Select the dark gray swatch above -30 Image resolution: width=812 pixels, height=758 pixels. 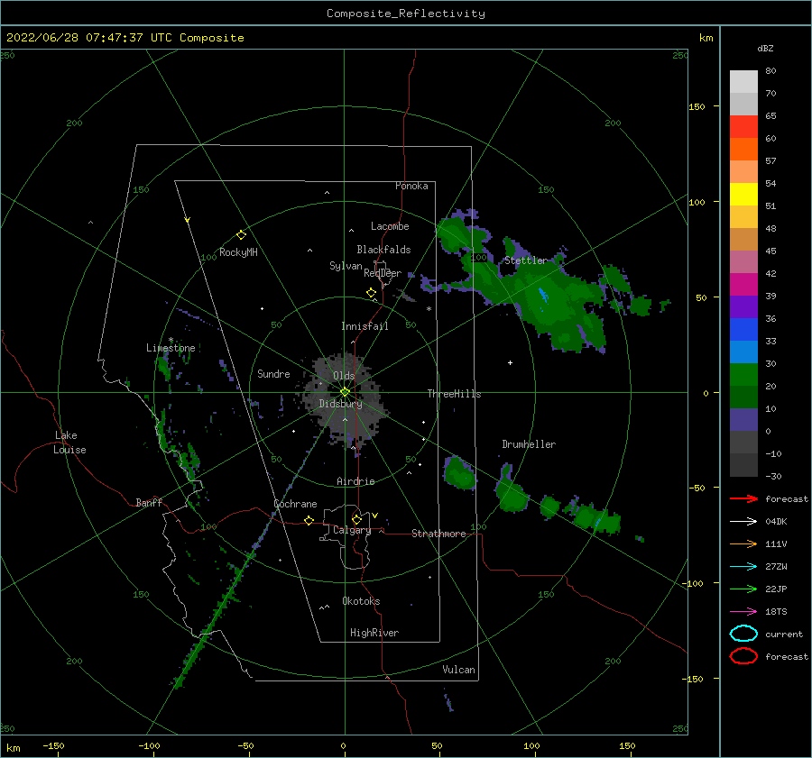tap(743, 465)
